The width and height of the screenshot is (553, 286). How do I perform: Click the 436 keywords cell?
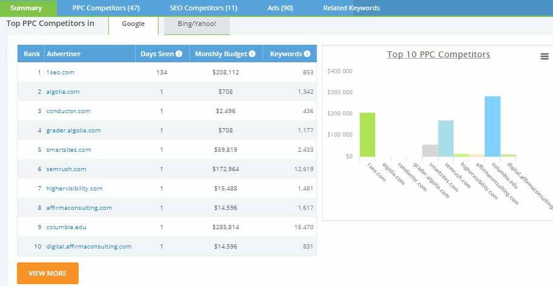pos(308,111)
